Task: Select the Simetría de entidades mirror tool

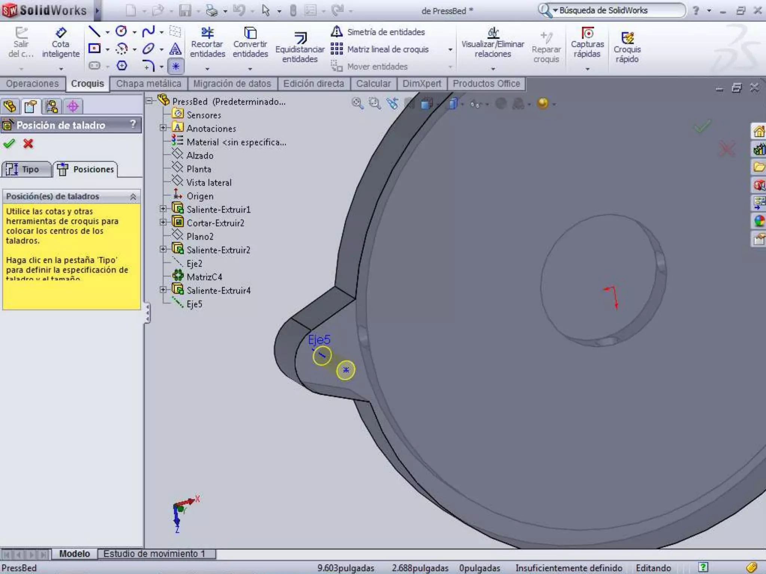Action: tap(378, 32)
